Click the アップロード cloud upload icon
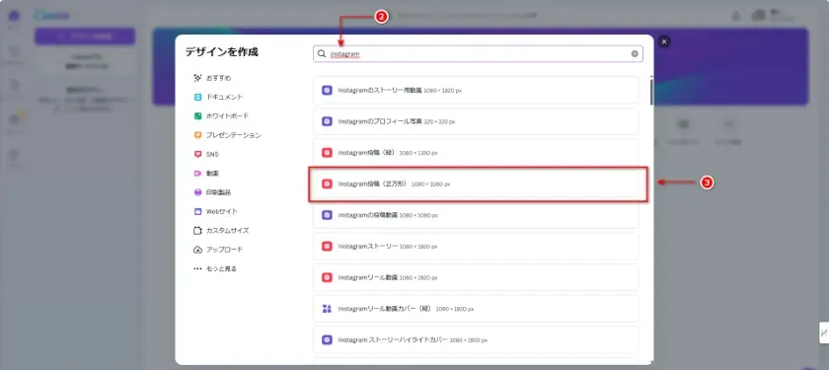829x370 pixels. tap(197, 250)
